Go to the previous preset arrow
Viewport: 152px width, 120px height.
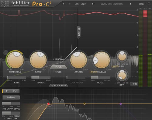click(93, 4)
